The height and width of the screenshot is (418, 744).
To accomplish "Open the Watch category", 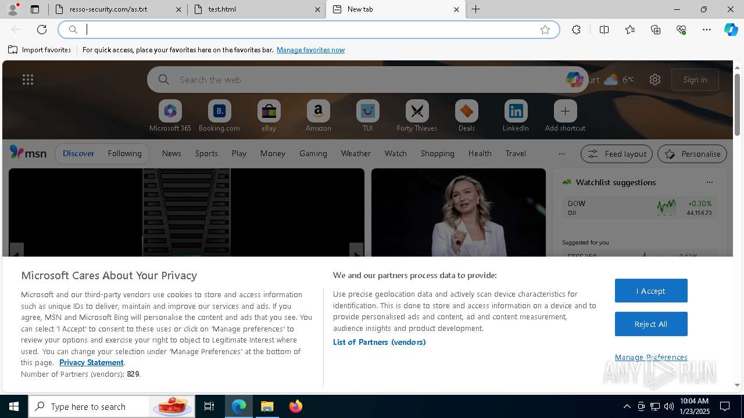I will (396, 153).
